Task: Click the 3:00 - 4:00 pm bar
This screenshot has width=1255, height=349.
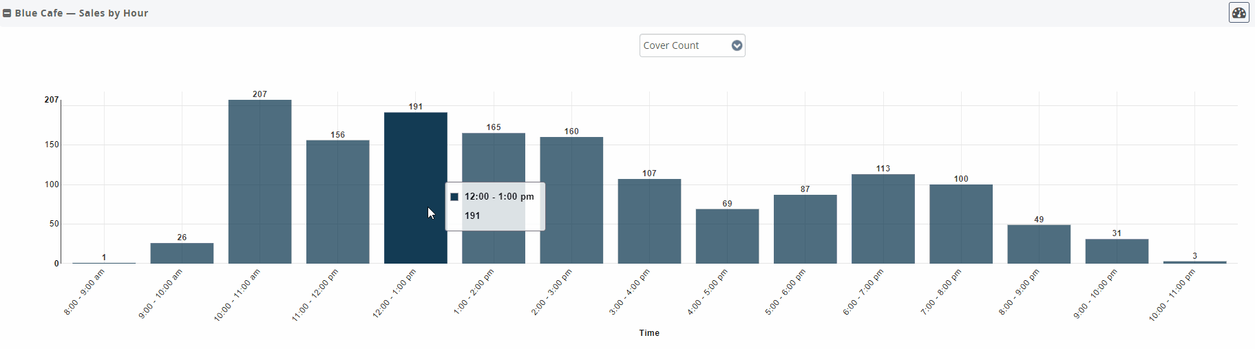Action: (x=649, y=221)
